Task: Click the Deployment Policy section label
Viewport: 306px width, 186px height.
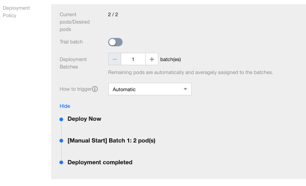Action: (16, 12)
